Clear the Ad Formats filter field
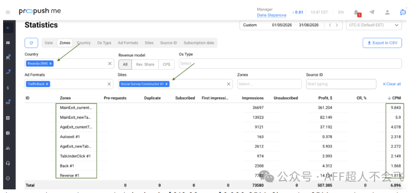 point(109,84)
